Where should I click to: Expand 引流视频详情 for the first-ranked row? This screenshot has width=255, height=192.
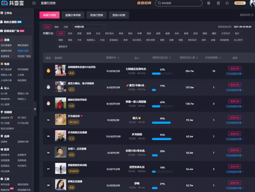(235, 74)
